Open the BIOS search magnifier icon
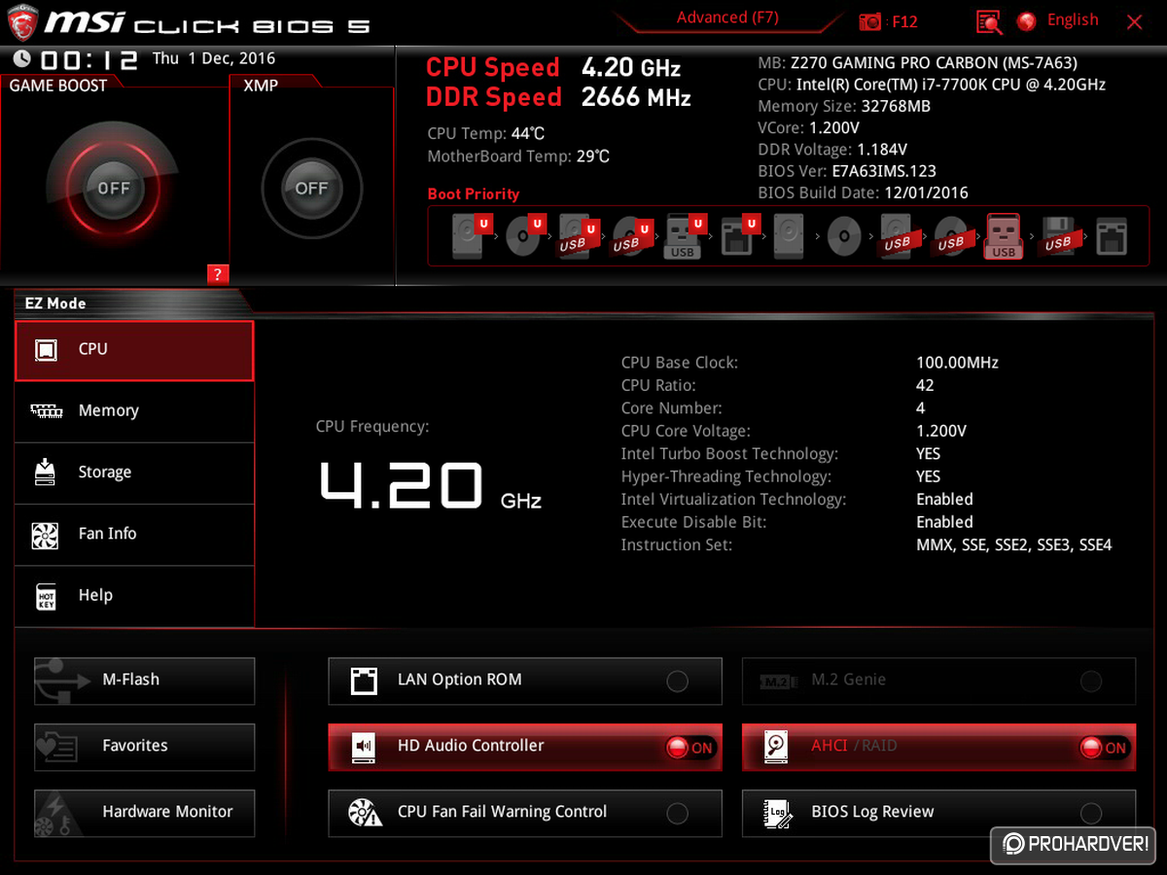Viewport: 1167px width, 875px height. (x=988, y=21)
